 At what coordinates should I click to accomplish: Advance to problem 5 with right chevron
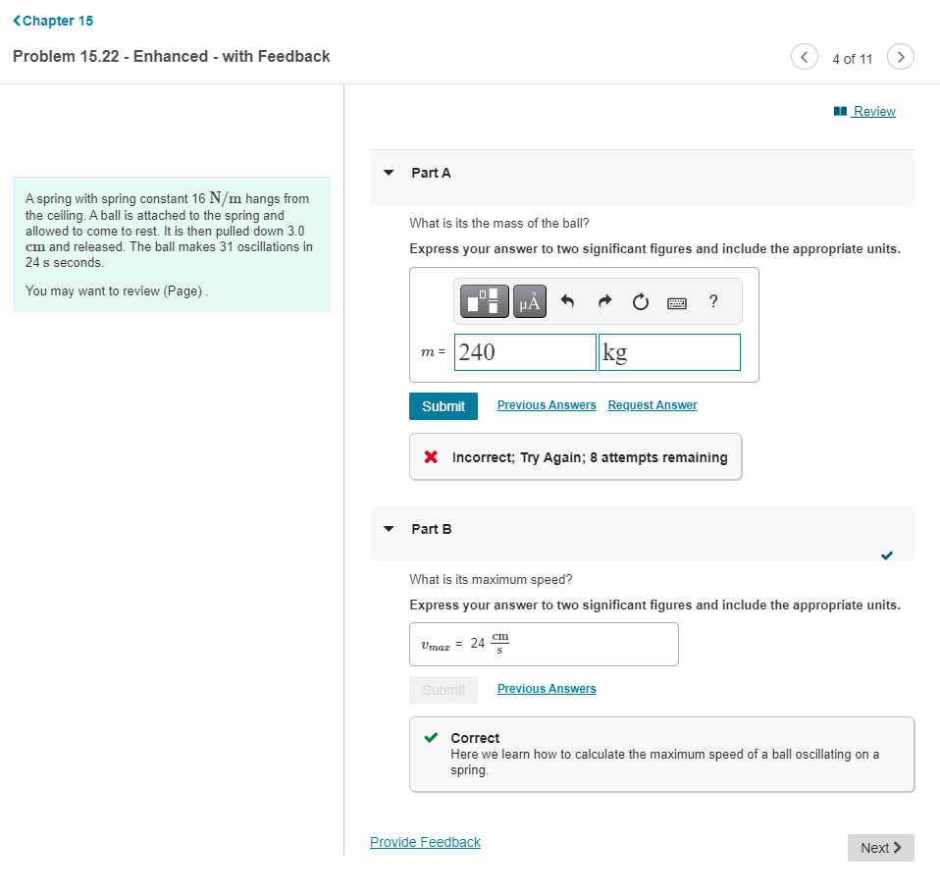tap(900, 57)
